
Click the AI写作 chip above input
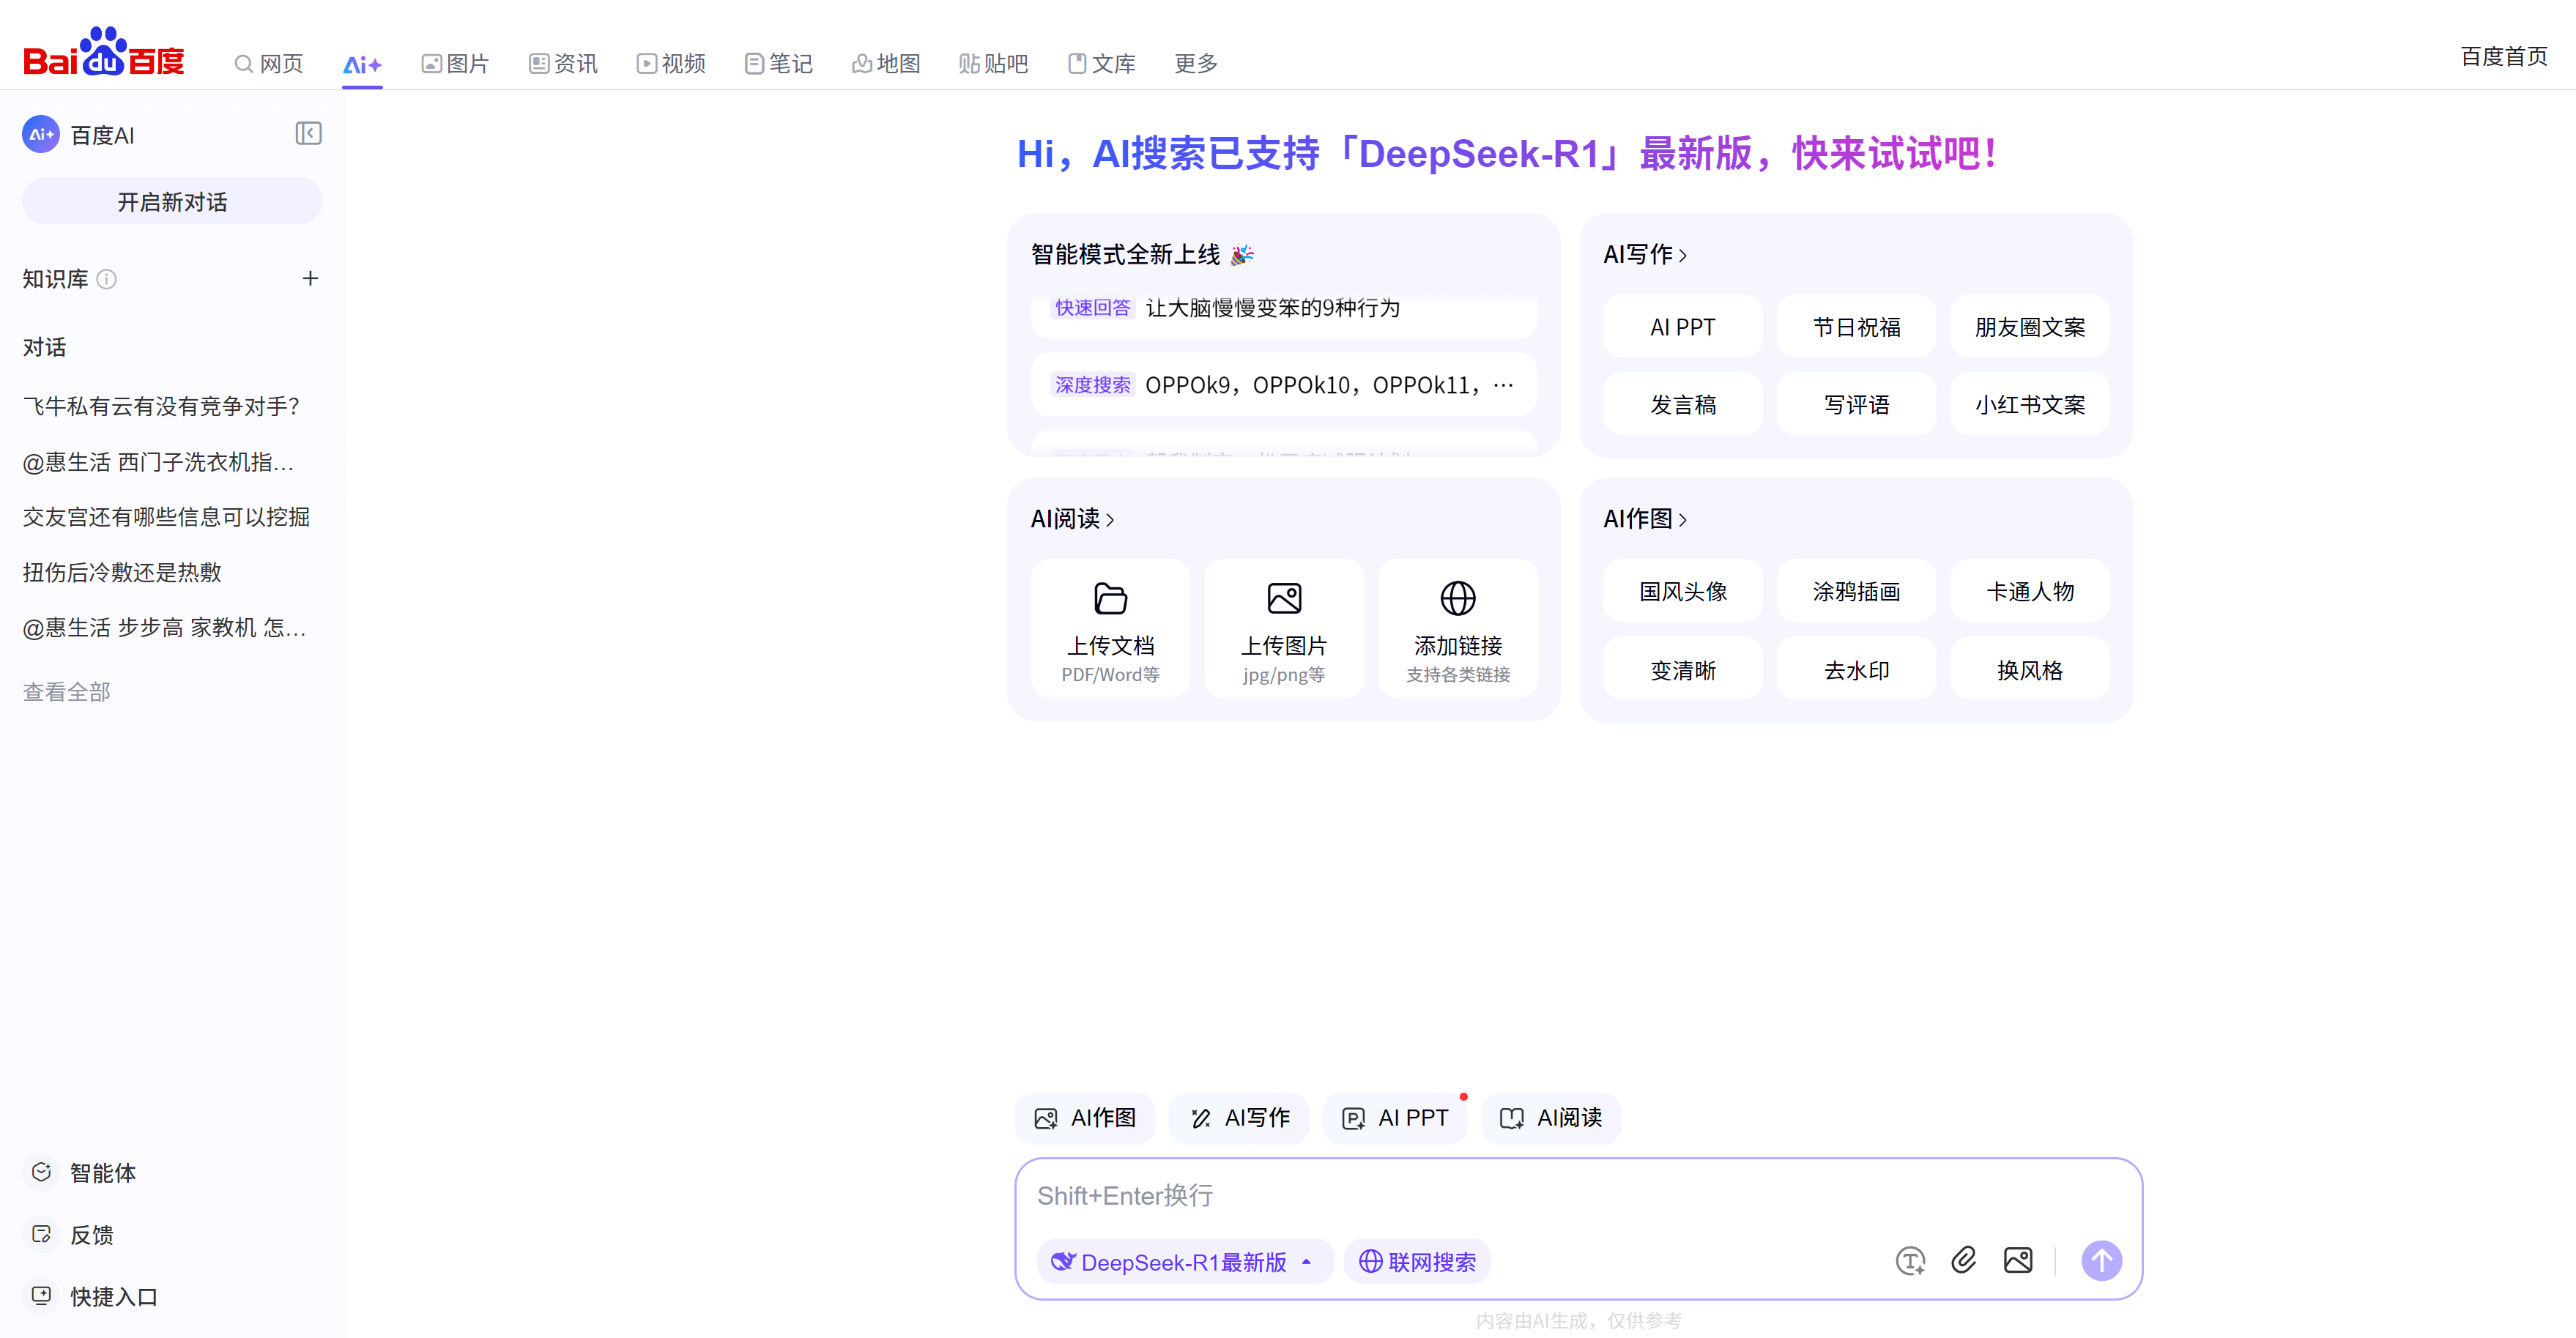click(x=1239, y=1117)
